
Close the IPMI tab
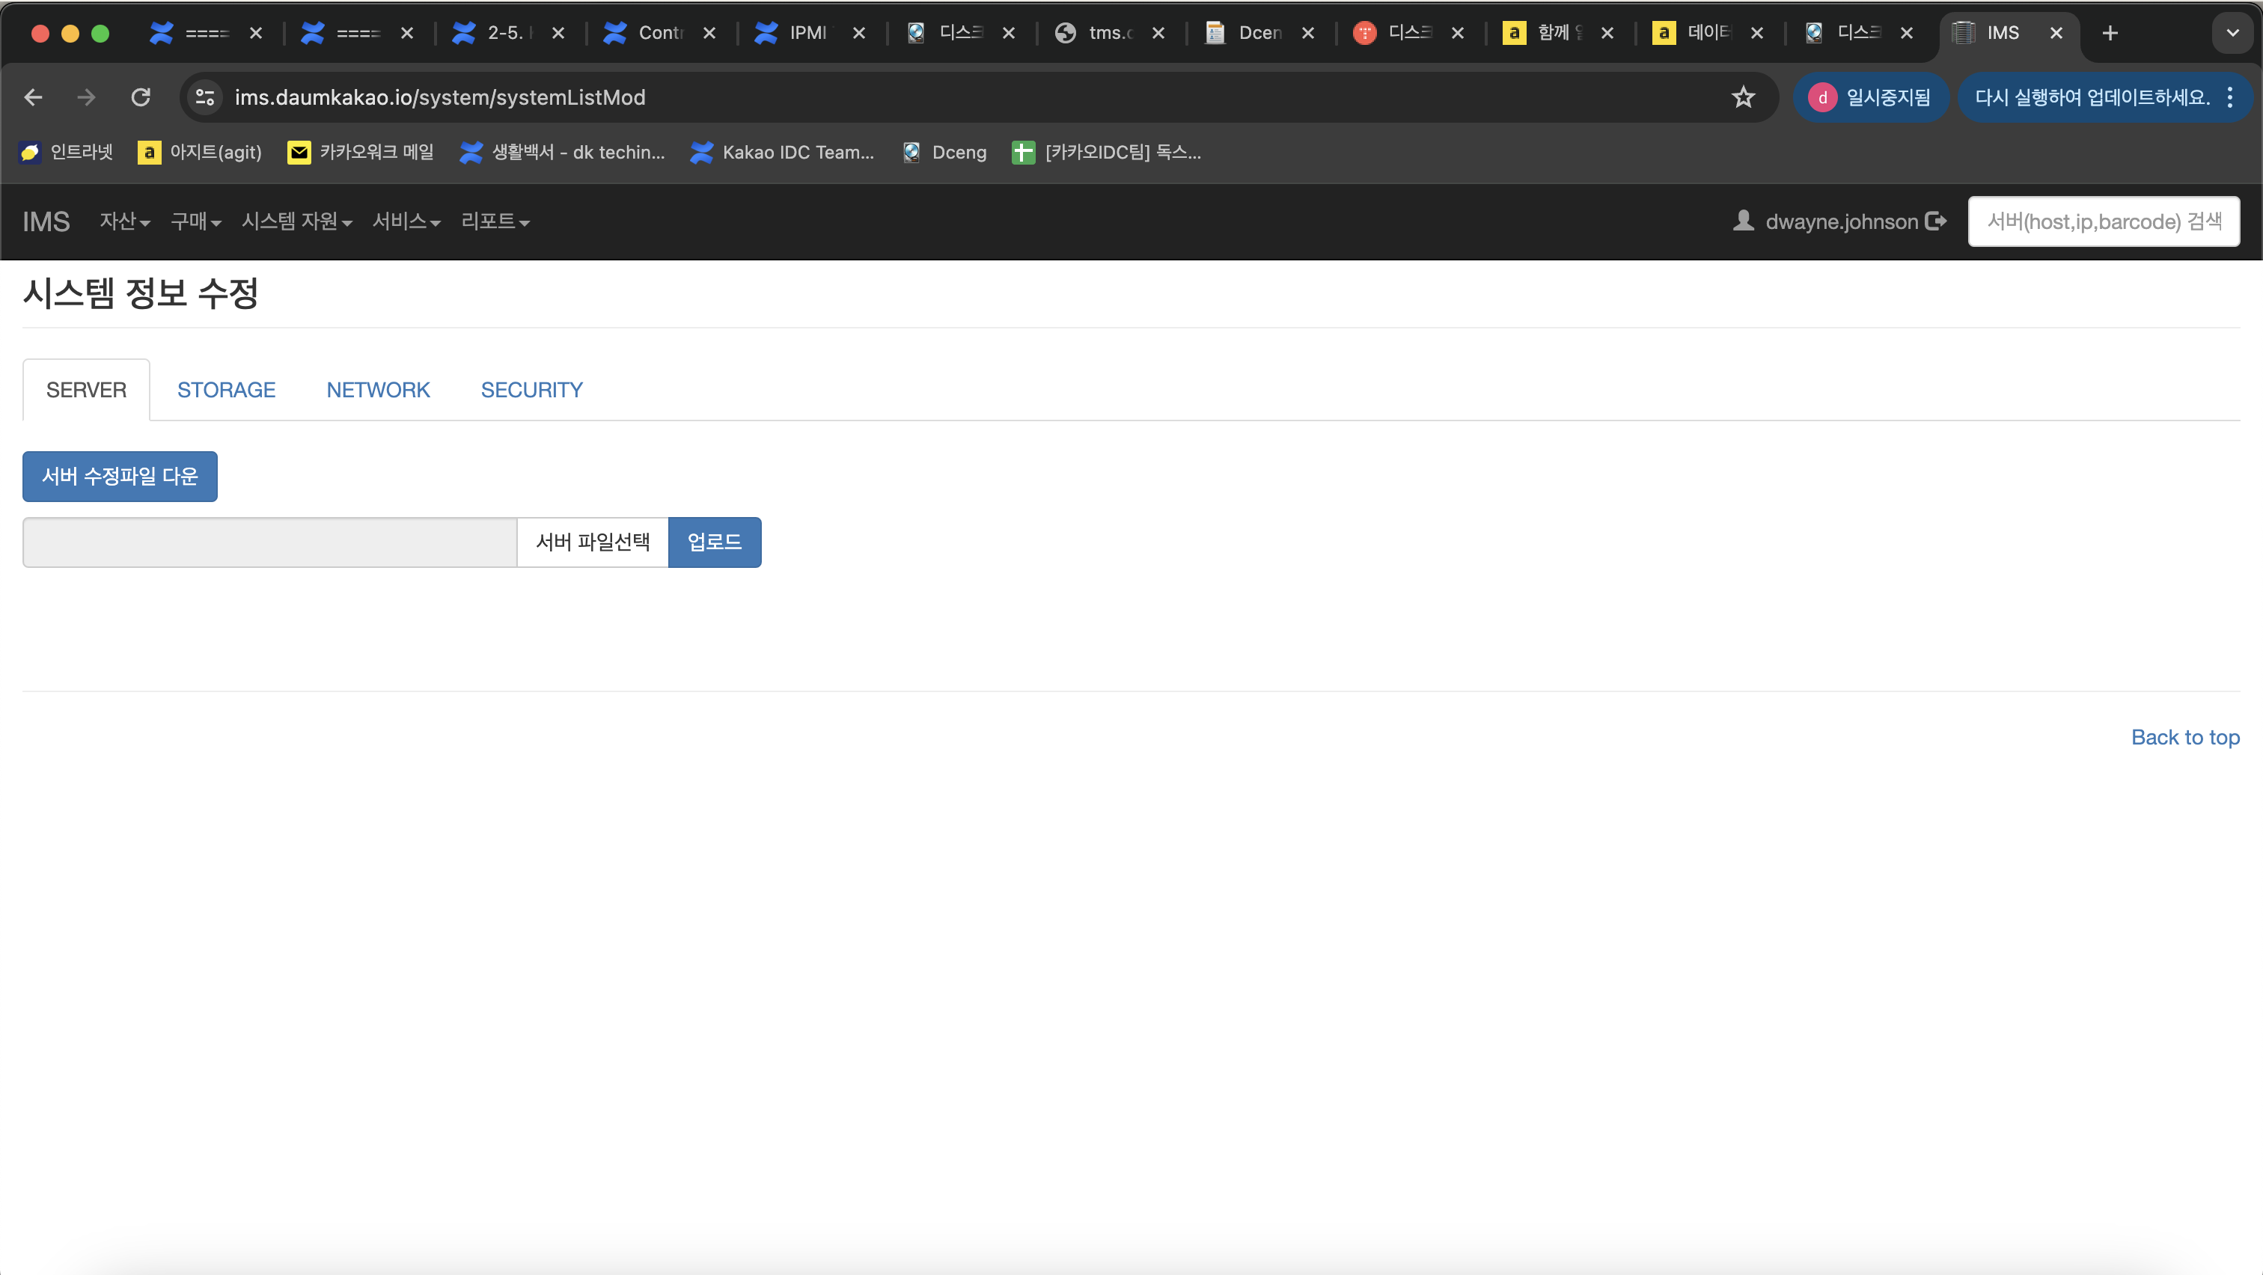[x=859, y=34]
